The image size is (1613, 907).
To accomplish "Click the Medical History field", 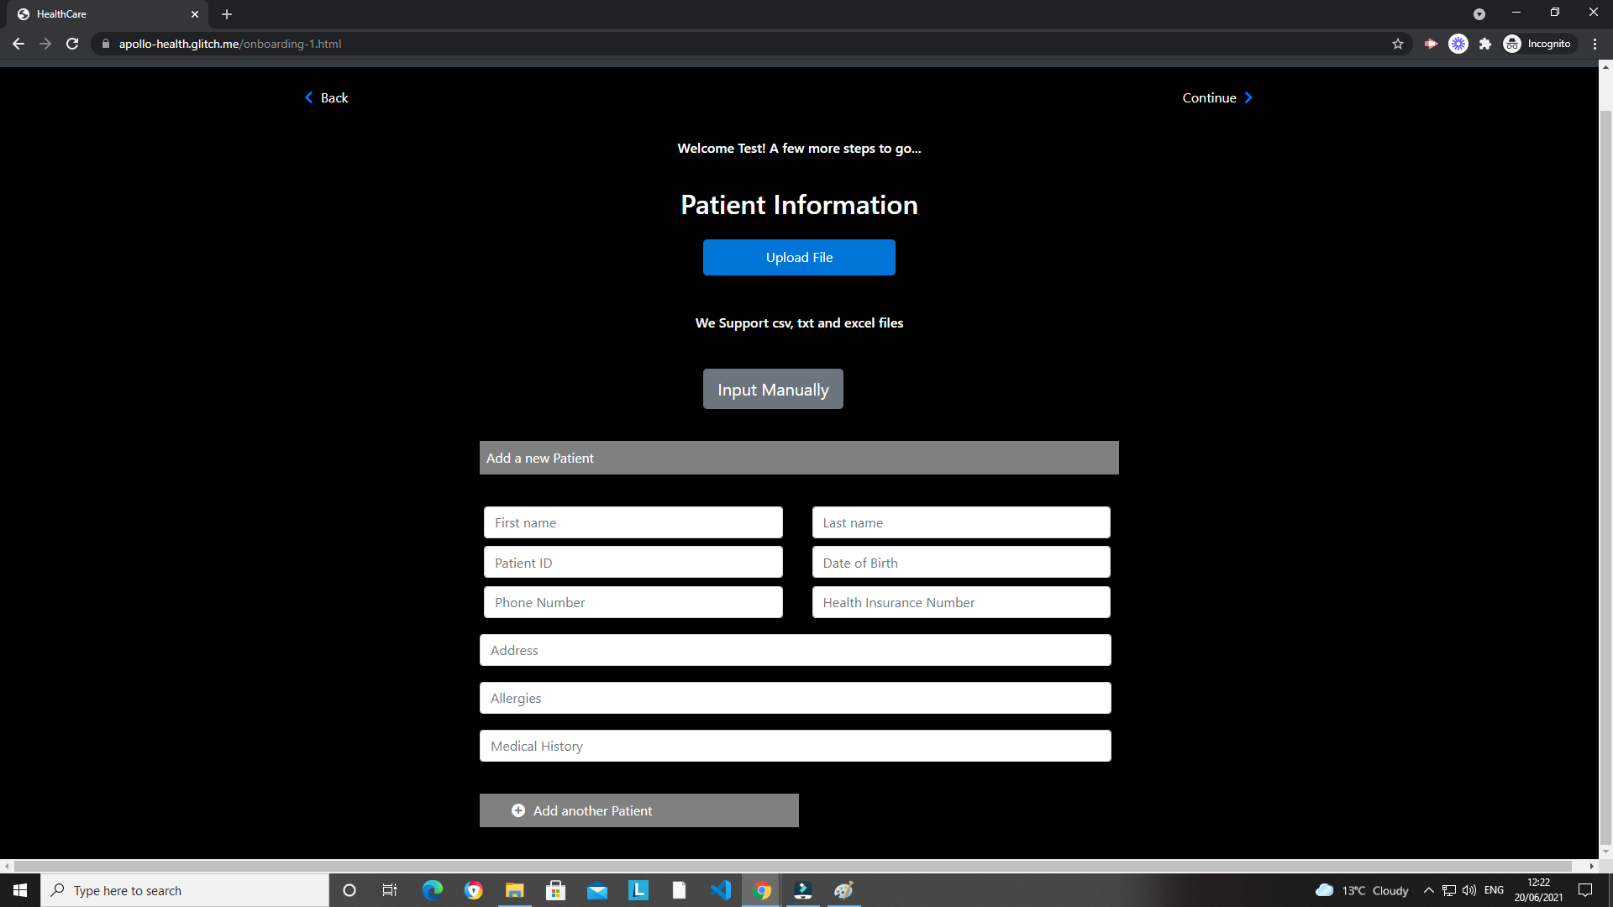I will tap(795, 746).
